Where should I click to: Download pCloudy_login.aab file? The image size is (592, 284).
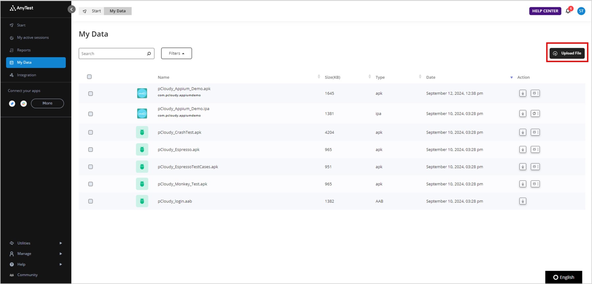(x=523, y=201)
